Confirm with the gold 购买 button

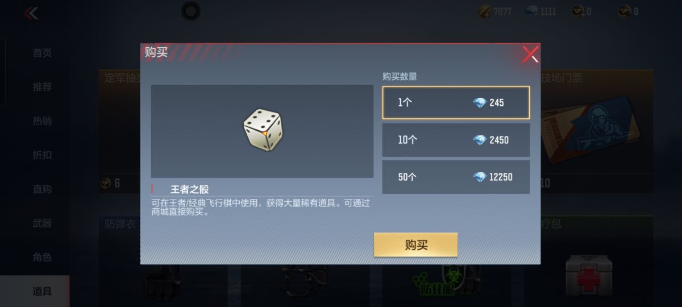tap(415, 245)
